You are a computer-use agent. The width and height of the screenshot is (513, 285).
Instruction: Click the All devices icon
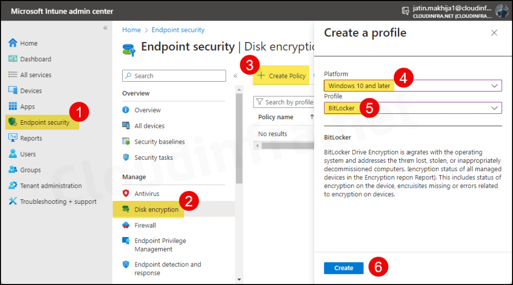(126, 125)
